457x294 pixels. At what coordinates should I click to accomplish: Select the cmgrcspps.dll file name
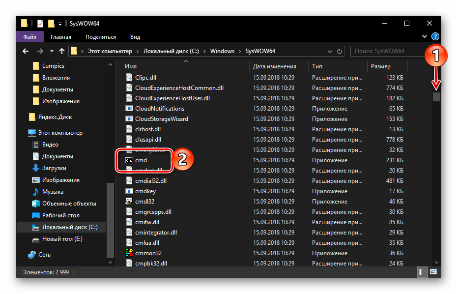[153, 212]
